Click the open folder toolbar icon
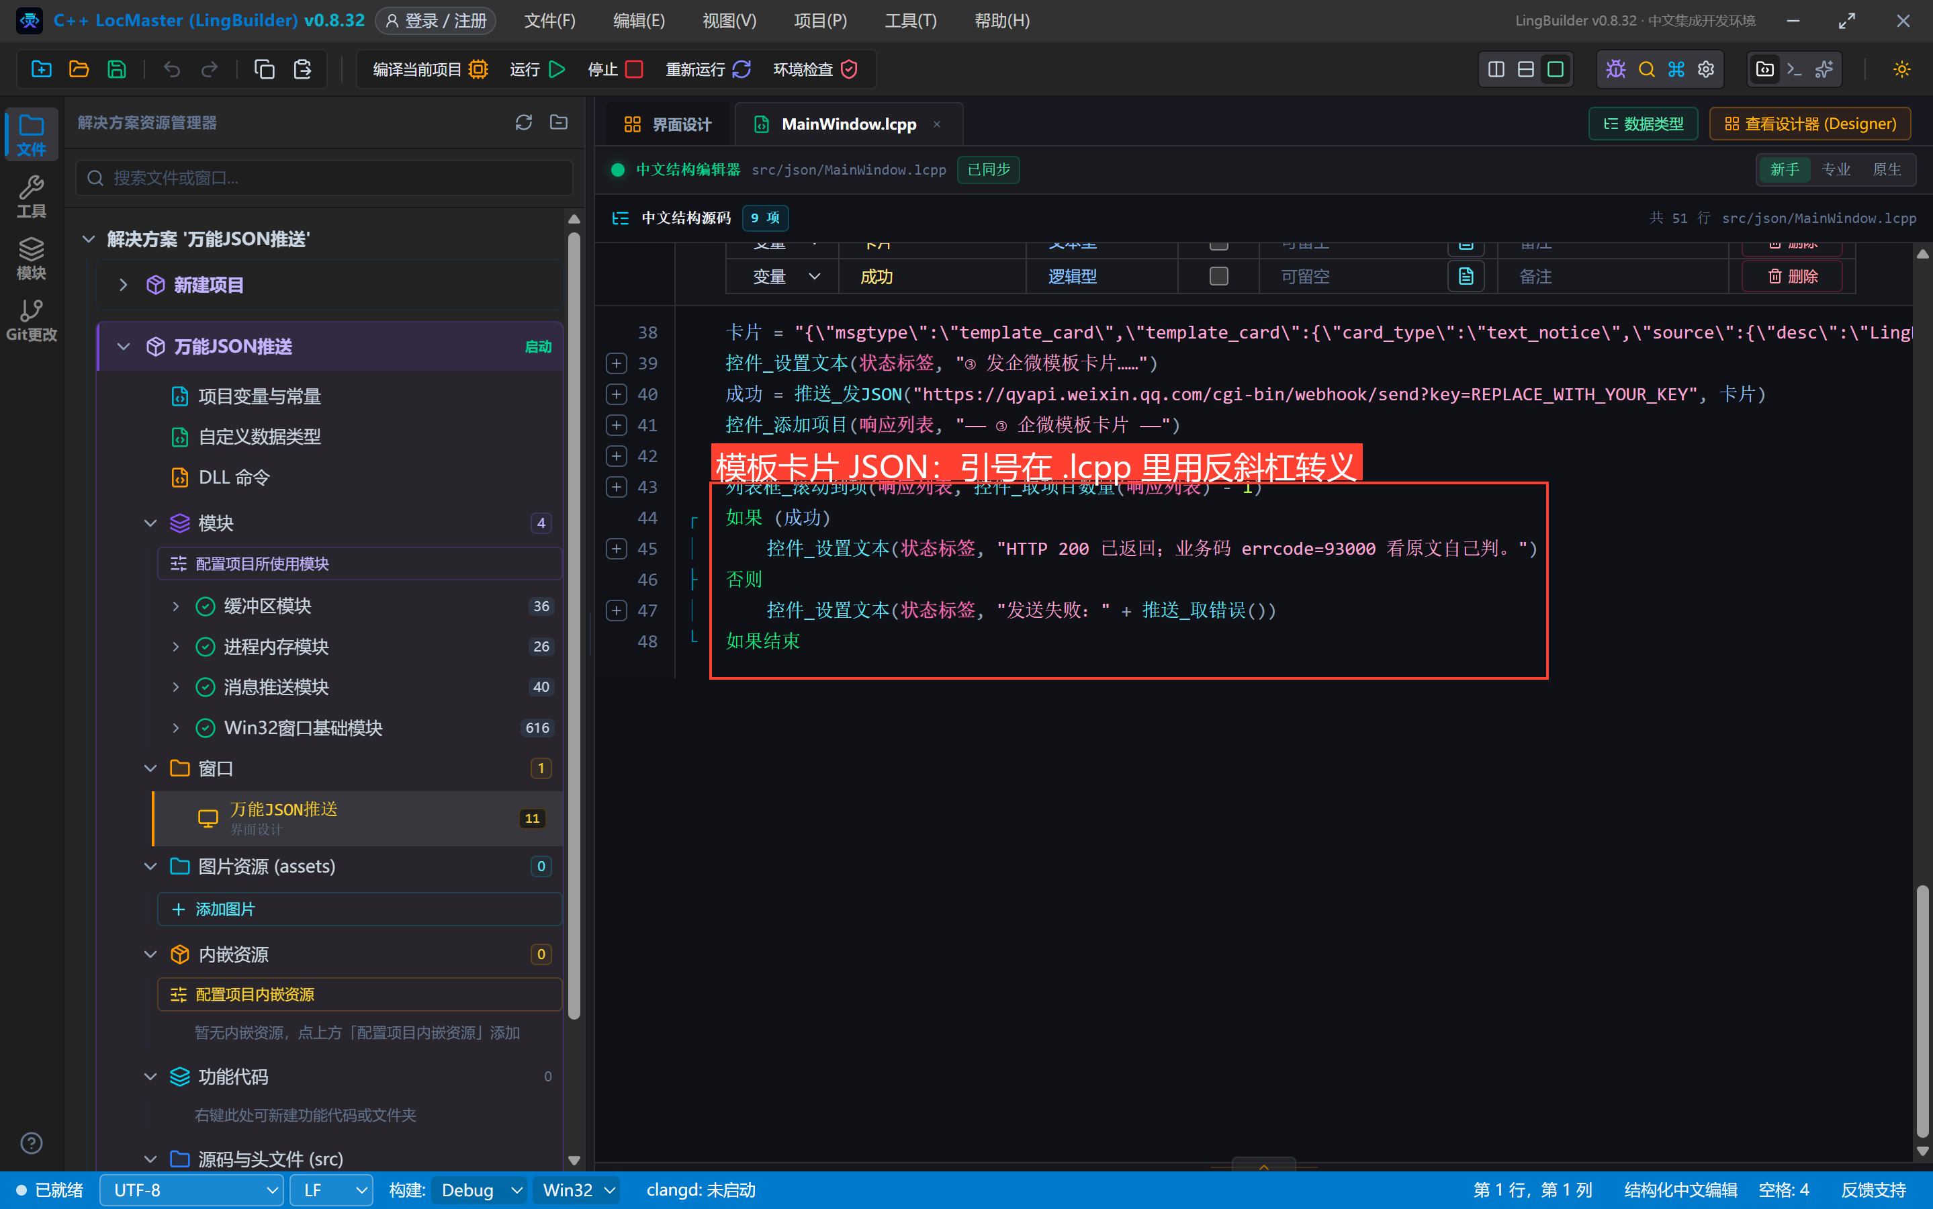The image size is (1933, 1209). 79,70
